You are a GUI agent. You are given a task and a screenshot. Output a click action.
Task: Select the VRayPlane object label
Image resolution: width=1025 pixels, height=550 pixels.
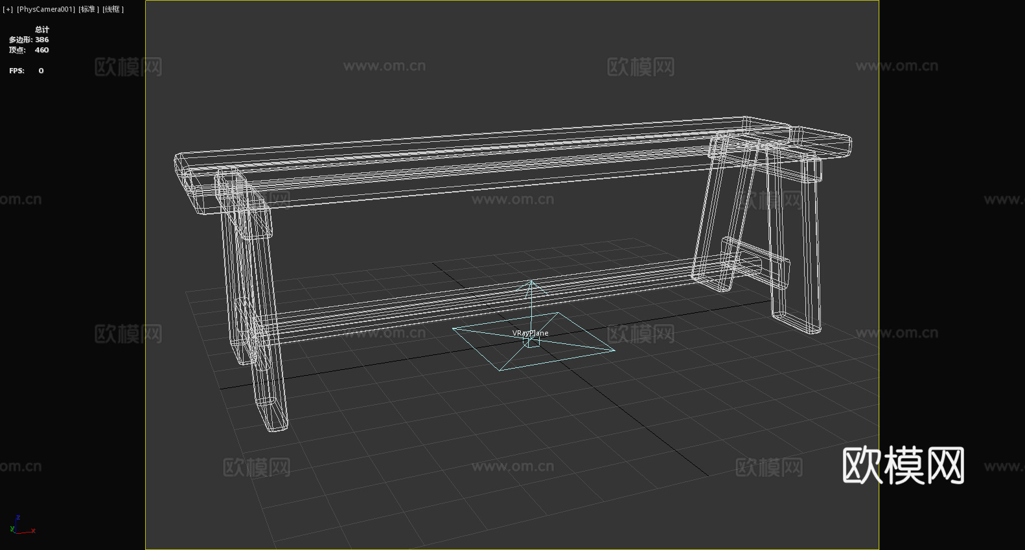click(x=530, y=333)
